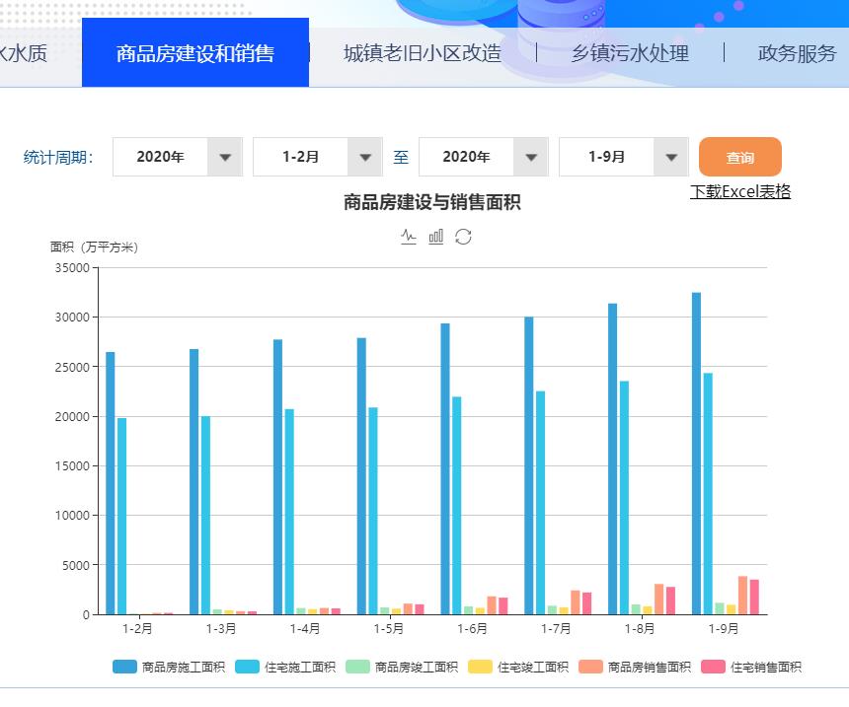The height and width of the screenshot is (707, 849).
Task: Toggle 住宅竣工面积 legend item
Action: [518, 668]
